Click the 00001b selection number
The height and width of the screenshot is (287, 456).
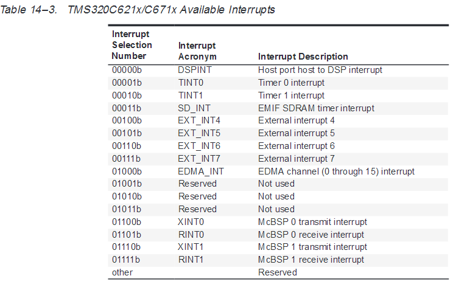(x=127, y=83)
